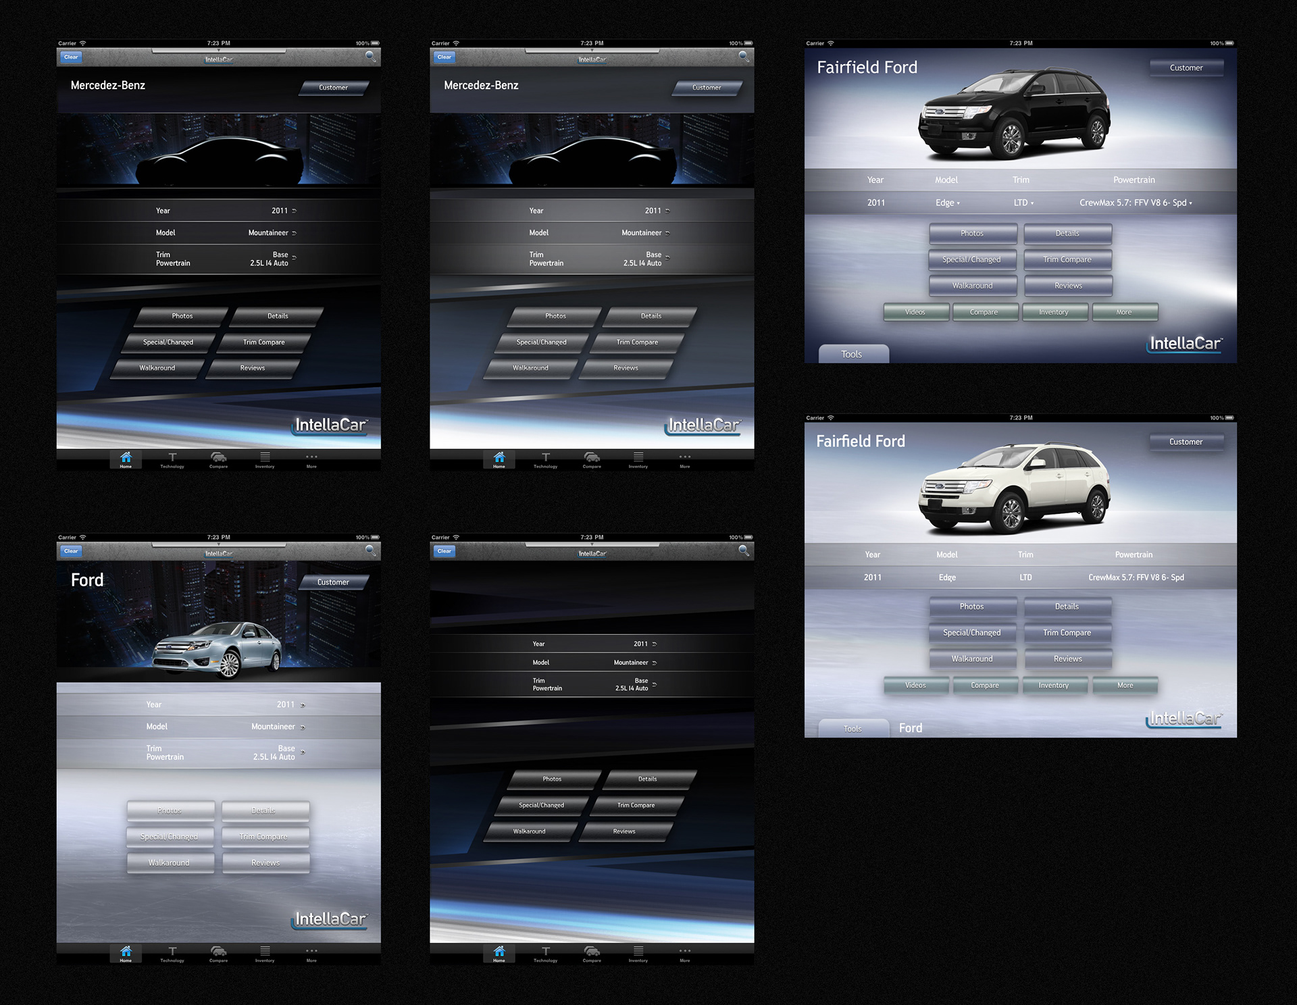This screenshot has width=1297, height=1005.
Task: Open CrewMax 5.7 powertrain dropdown on black-car screen
Action: click(x=1136, y=203)
